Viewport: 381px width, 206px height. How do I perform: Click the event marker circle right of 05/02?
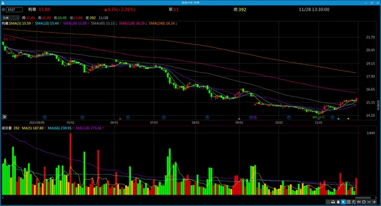click(x=82, y=118)
